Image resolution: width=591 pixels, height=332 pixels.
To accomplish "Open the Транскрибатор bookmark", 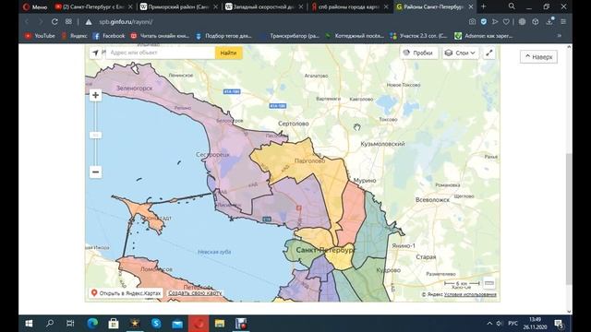I will 290,36.
